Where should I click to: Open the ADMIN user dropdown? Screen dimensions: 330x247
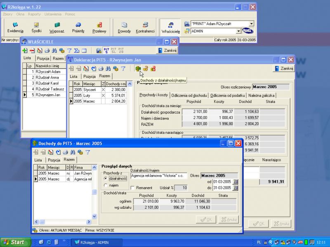[x=238, y=31]
